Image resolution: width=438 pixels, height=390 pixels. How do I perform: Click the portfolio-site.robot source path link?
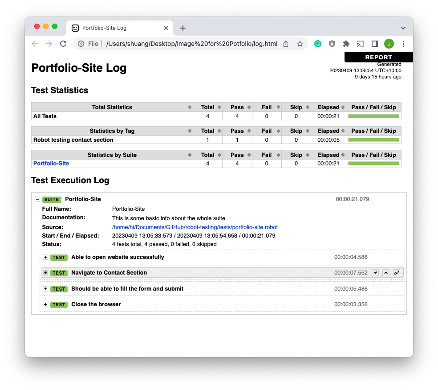[195, 227]
